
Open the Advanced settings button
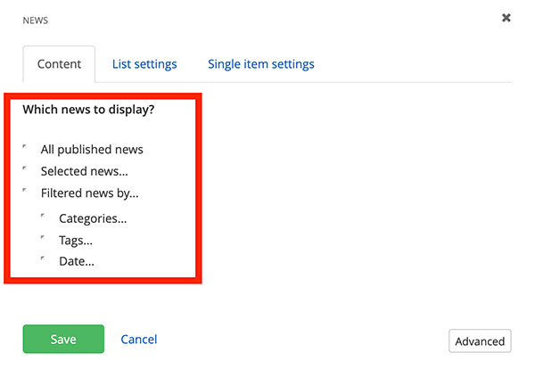[x=480, y=341]
